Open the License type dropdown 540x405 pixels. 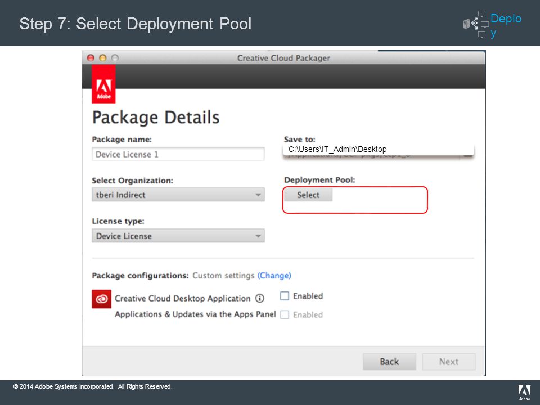[x=178, y=236]
